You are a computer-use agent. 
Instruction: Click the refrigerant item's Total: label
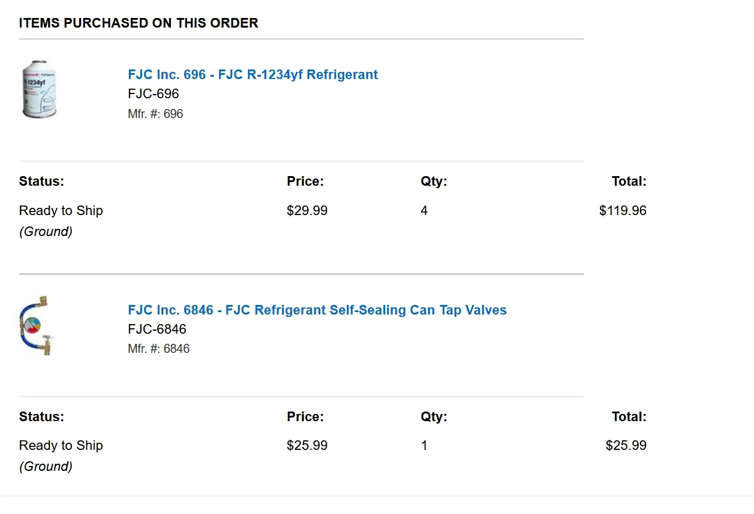click(629, 182)
